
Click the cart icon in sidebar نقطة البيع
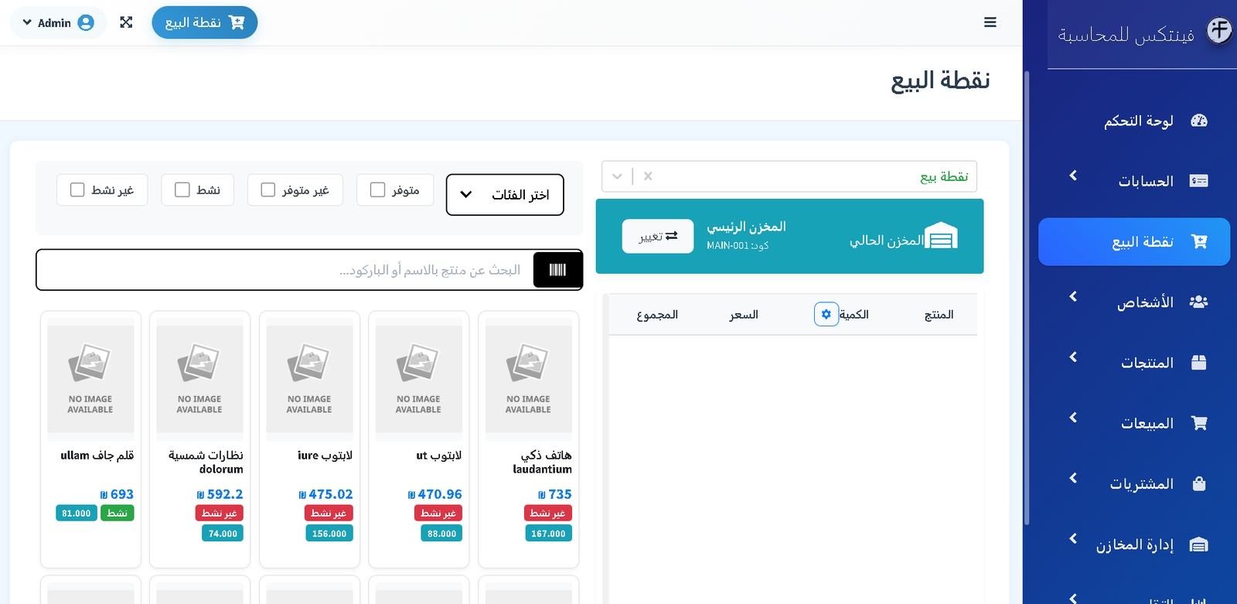(x=1199, y=242)
